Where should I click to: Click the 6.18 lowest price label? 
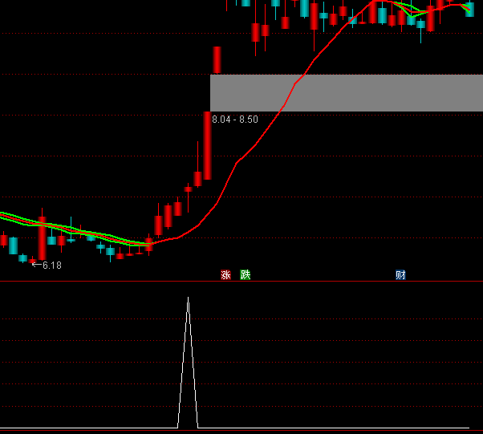point(52,266)
